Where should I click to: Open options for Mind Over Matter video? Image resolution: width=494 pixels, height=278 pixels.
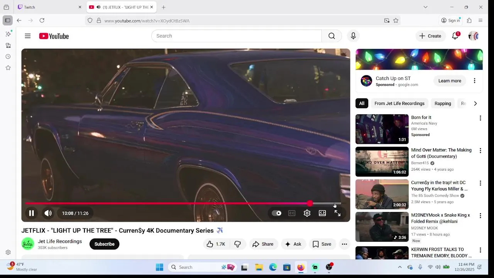[x=480, y=151]
